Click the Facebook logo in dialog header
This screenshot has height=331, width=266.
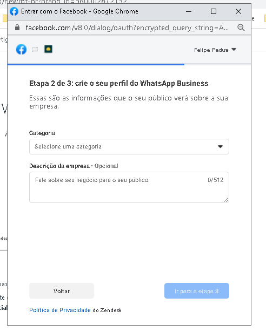(x=22, y=49)
